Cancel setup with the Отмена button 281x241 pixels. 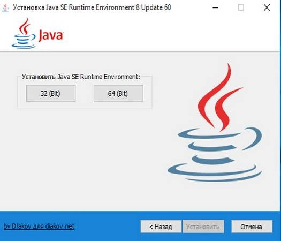point(252,227)
